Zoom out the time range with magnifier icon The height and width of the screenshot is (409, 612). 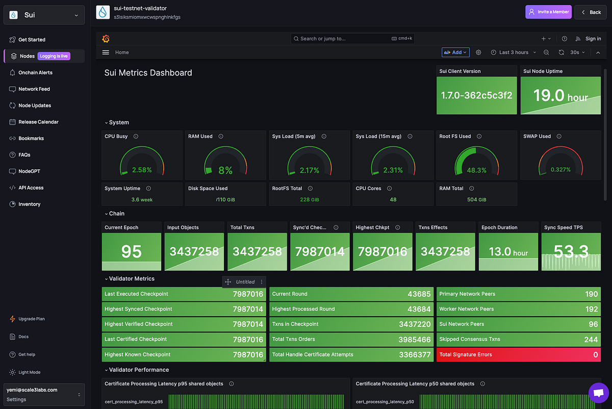pyautogui.click(x=546, y=52)
